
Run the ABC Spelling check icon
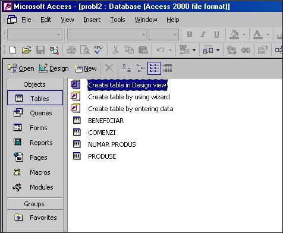click(x=98, y=50)
